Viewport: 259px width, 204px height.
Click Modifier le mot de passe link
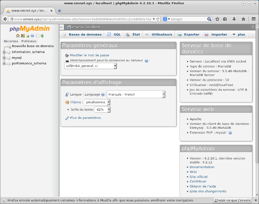[89, 55]
